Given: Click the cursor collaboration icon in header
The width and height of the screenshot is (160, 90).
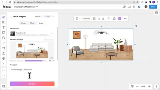Looking at the screenshot, I should click(x=139, y=7).
